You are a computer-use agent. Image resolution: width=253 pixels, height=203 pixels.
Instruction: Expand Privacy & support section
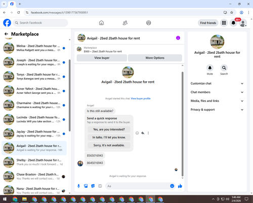tap(217, 110)
